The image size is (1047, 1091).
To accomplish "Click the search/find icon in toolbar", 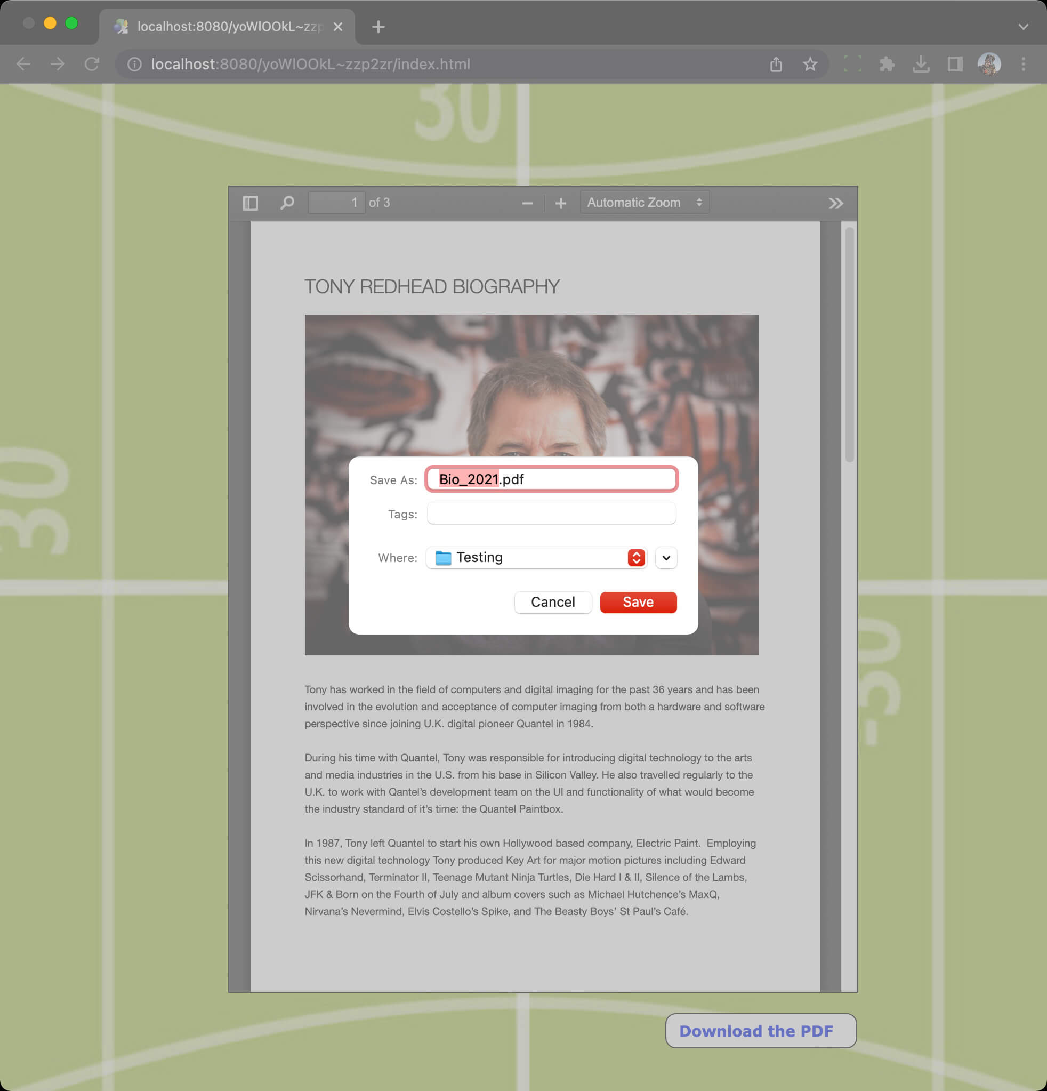I will click(x=286, y=203).
